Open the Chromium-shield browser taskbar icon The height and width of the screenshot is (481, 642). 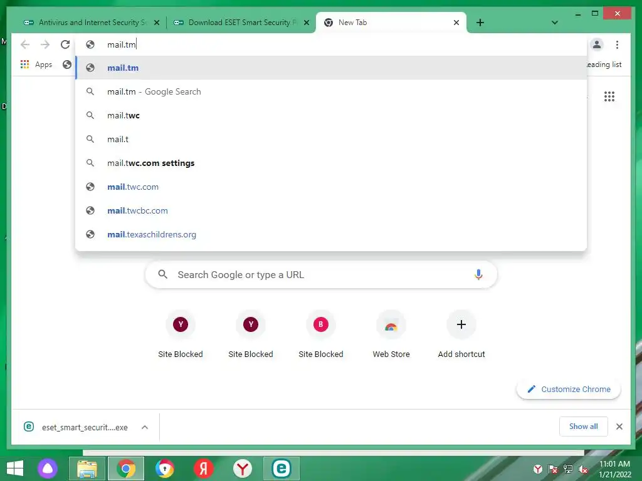[165, 468]
